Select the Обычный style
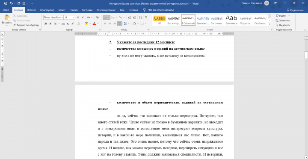This screenshot has width=308, height=159. (188, 20)
